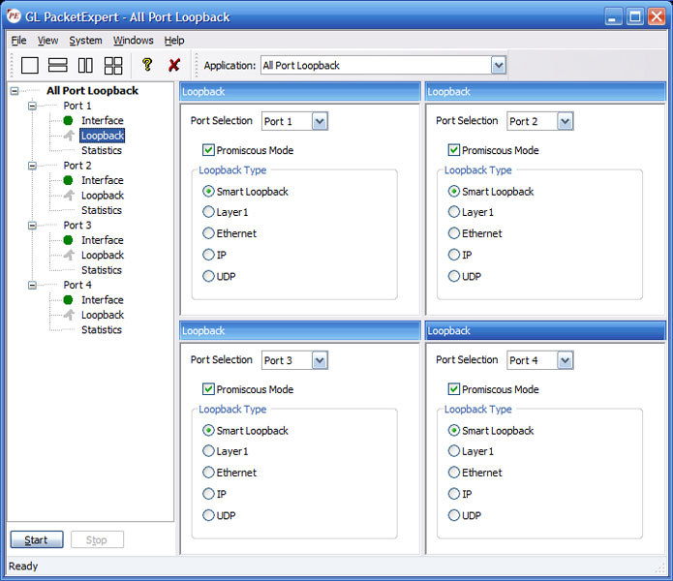Open the Application dropdown list
The height and width of the screenshot is (581, 673).
tap(498, 65)
